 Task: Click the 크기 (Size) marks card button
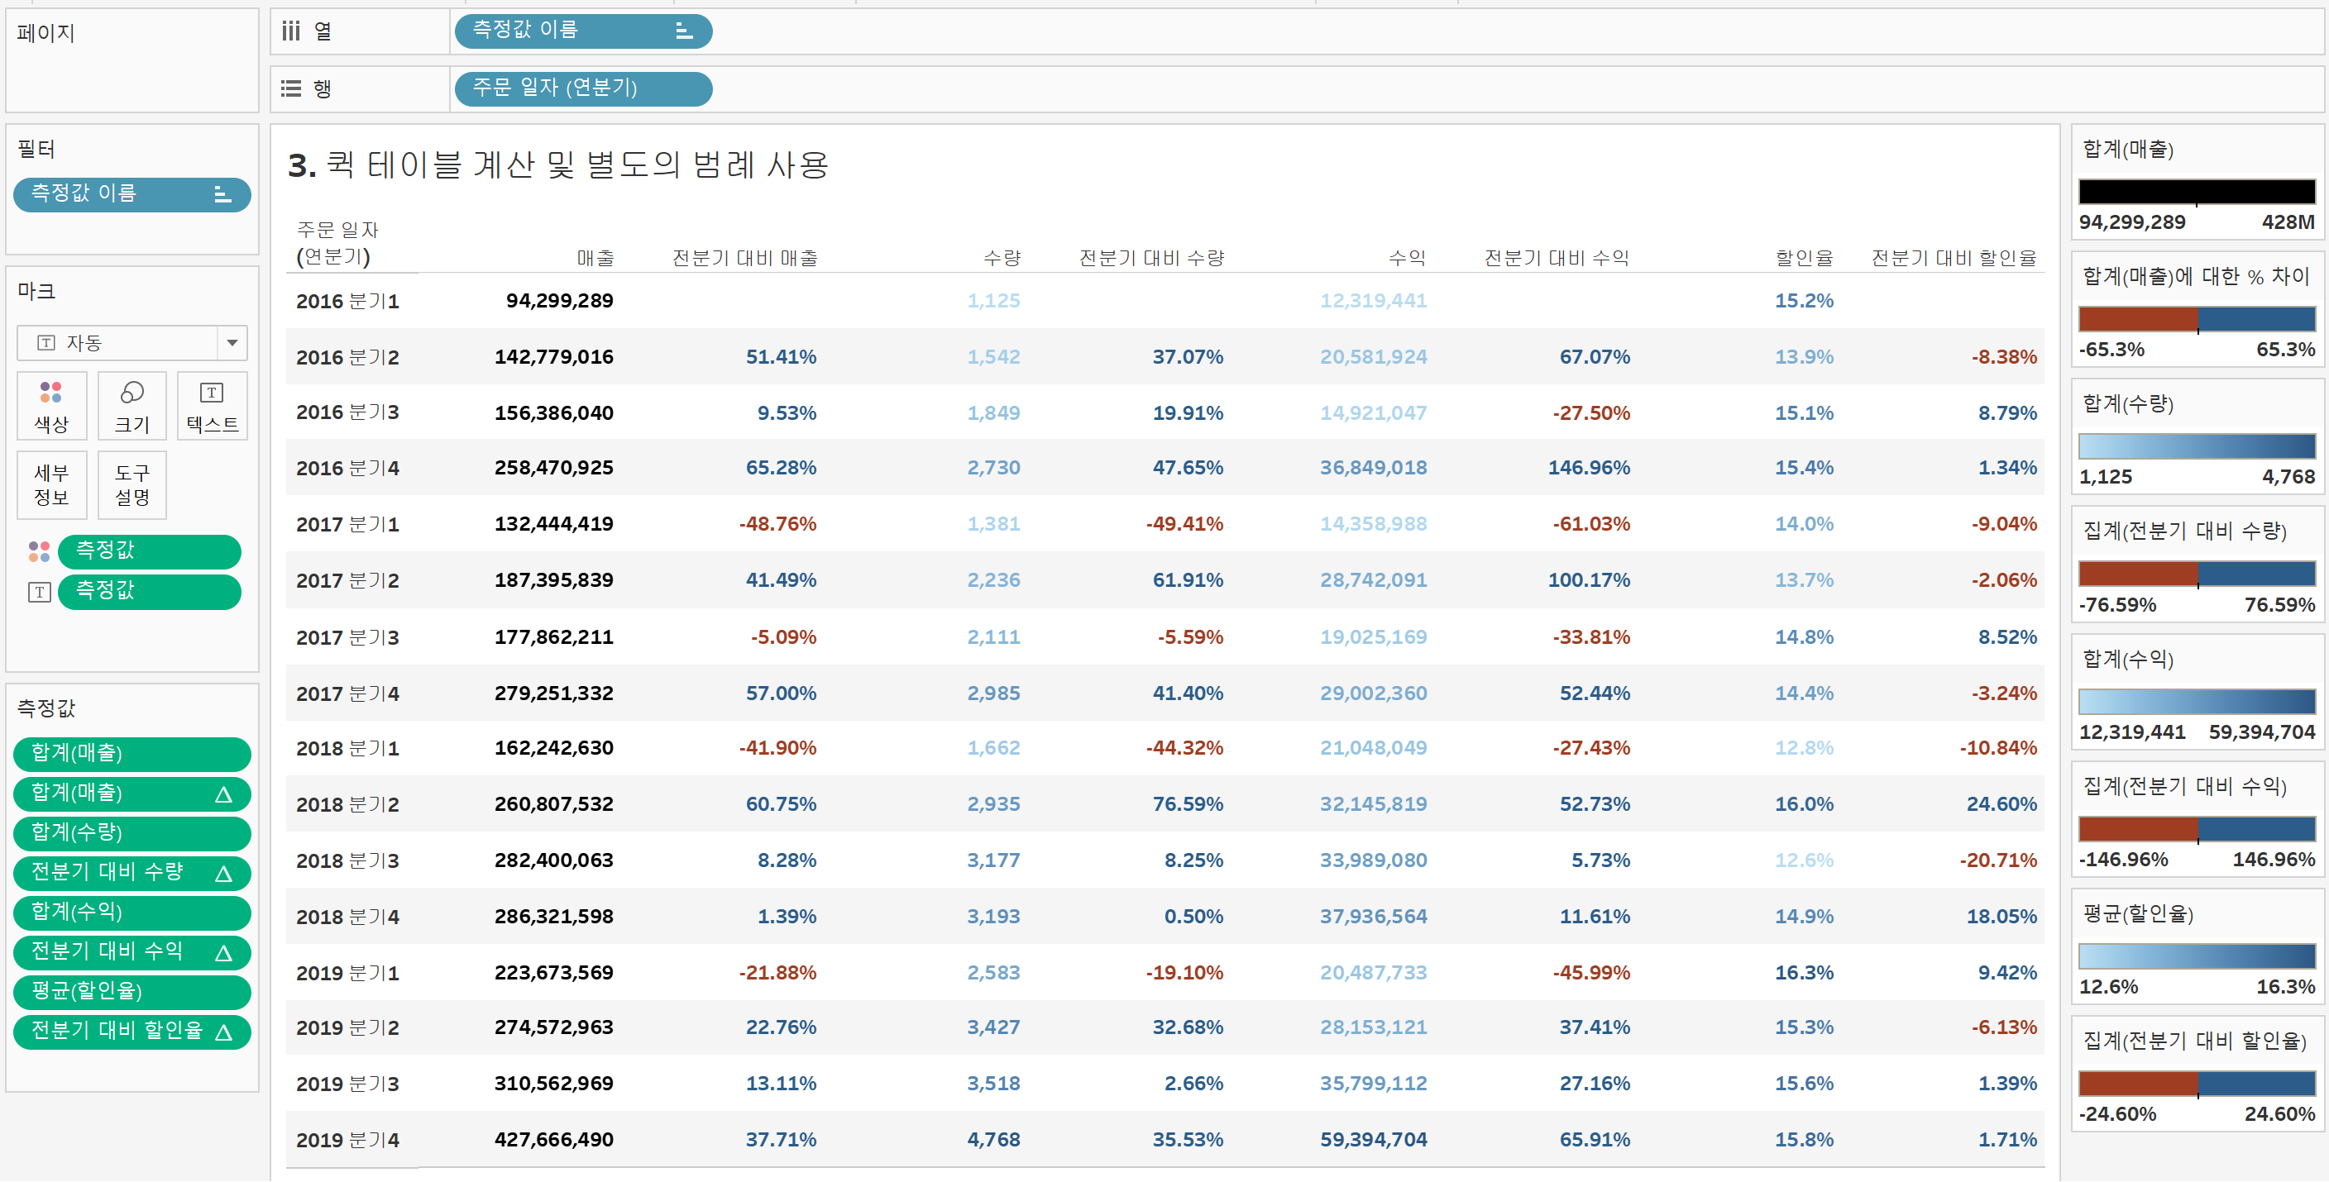(132, 406)
